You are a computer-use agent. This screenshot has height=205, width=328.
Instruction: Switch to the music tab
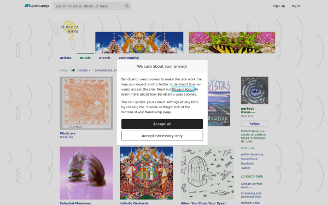pos(85,58)
